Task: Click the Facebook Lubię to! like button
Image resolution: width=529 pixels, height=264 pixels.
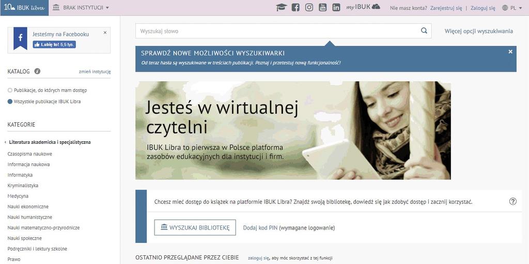Action: pos(54,44)
